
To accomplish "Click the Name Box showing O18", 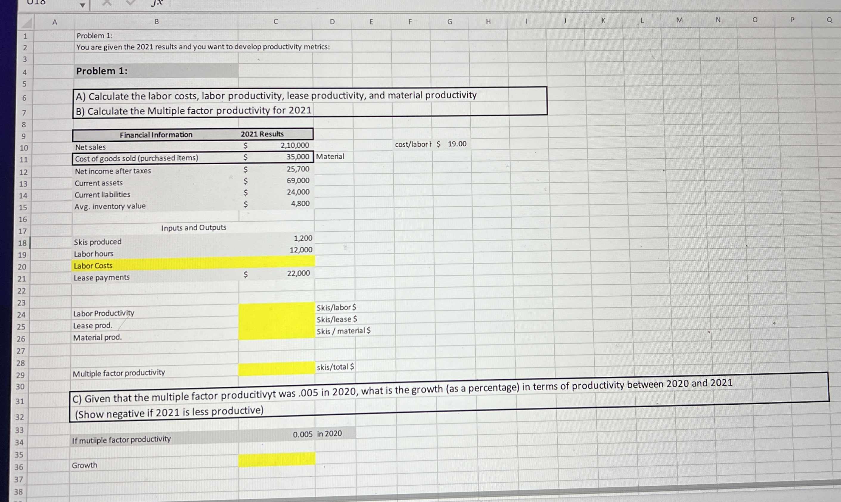I will tap(37, 3).
